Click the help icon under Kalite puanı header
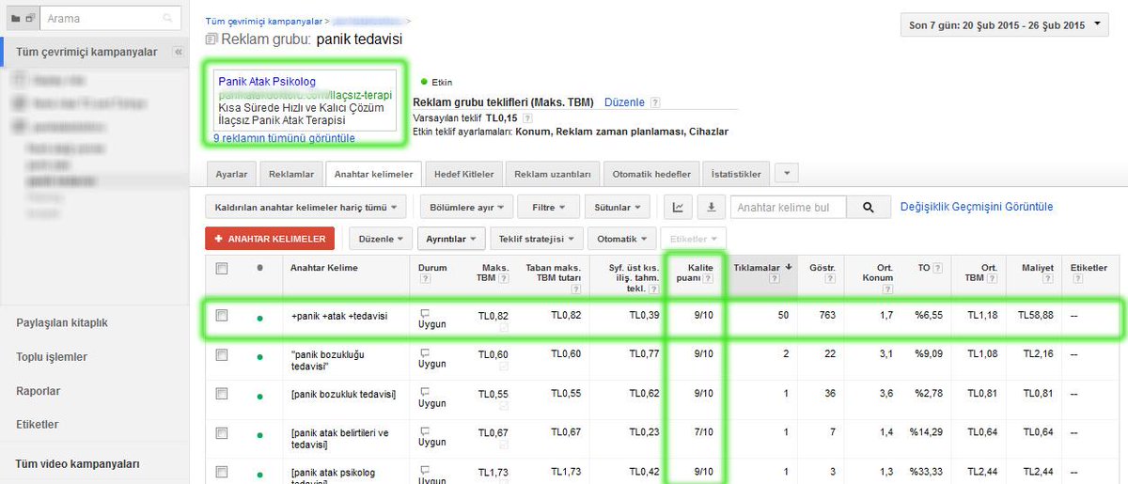Image resolution: width=1128 pixels, height=484 pixels. point(706,279)
